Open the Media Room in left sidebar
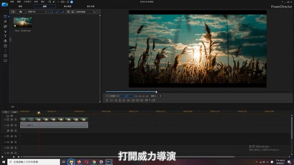The width and height of the screenshot is (294, 165). click(5, 16)
